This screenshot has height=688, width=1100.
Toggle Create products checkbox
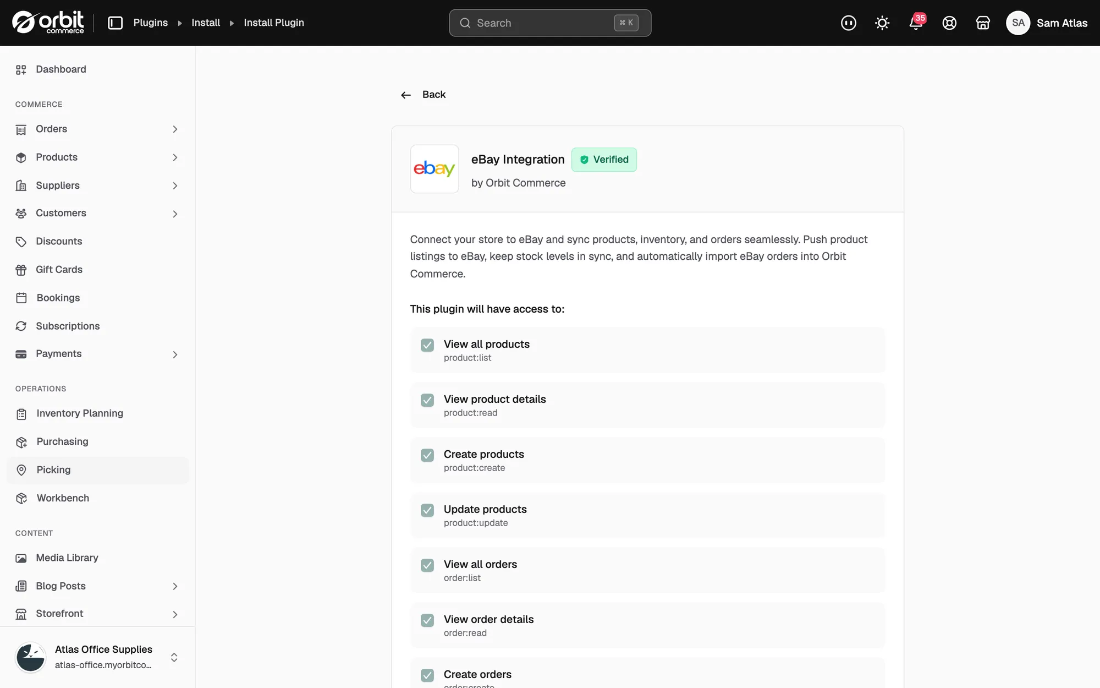coord(427,455)
